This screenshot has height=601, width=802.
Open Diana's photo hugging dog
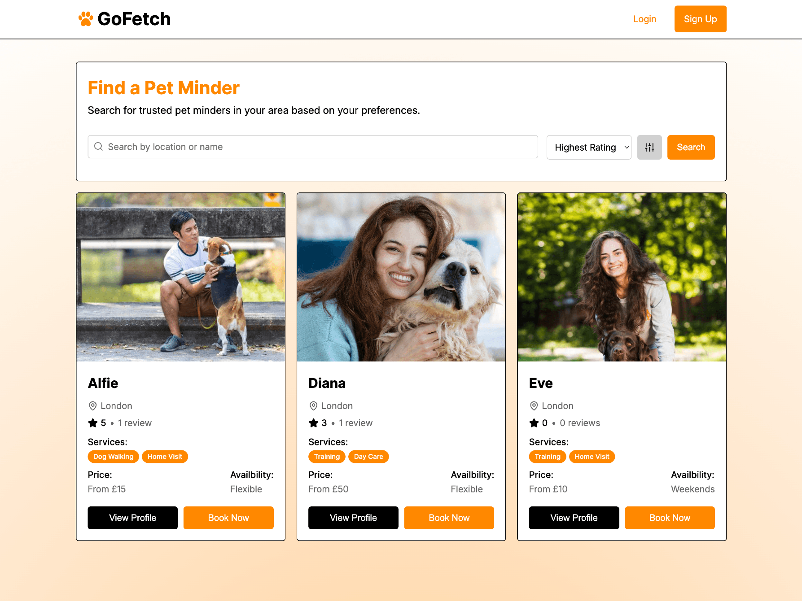click(x=401, y=277)
